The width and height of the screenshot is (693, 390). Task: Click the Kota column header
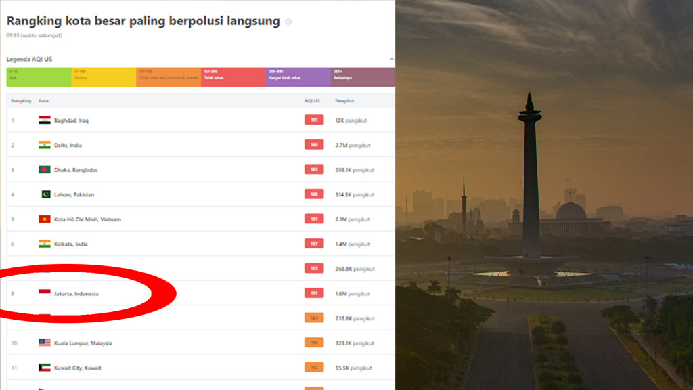[x=43, y=101]
